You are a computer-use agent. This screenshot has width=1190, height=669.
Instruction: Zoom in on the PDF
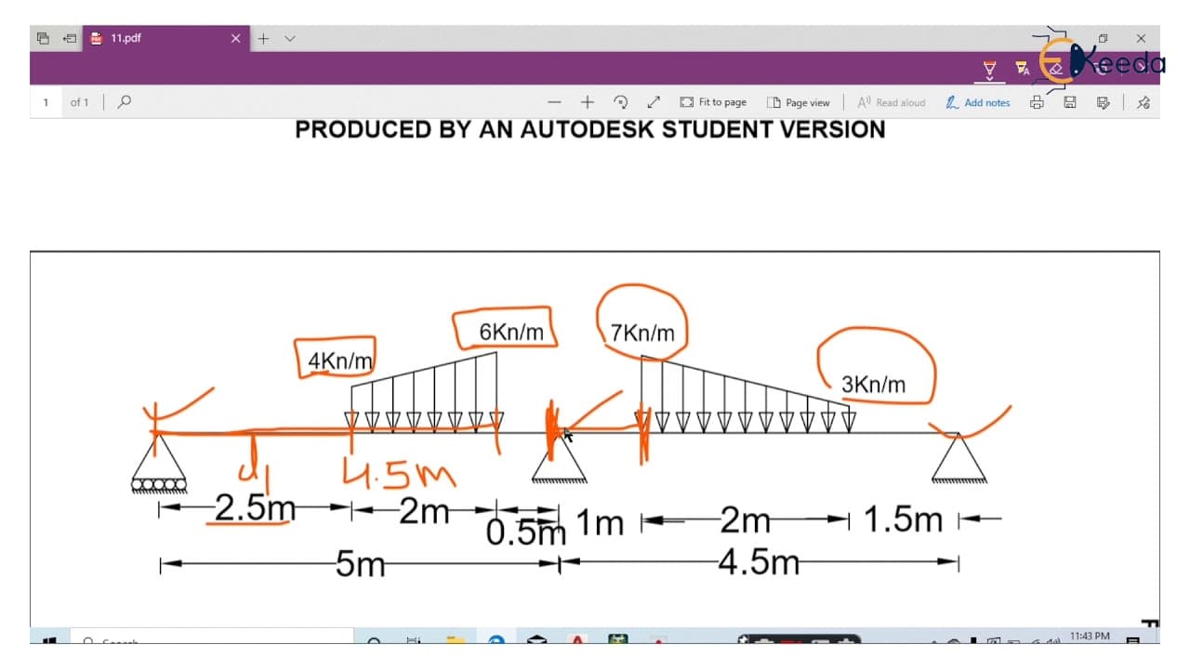pos(588,102)
